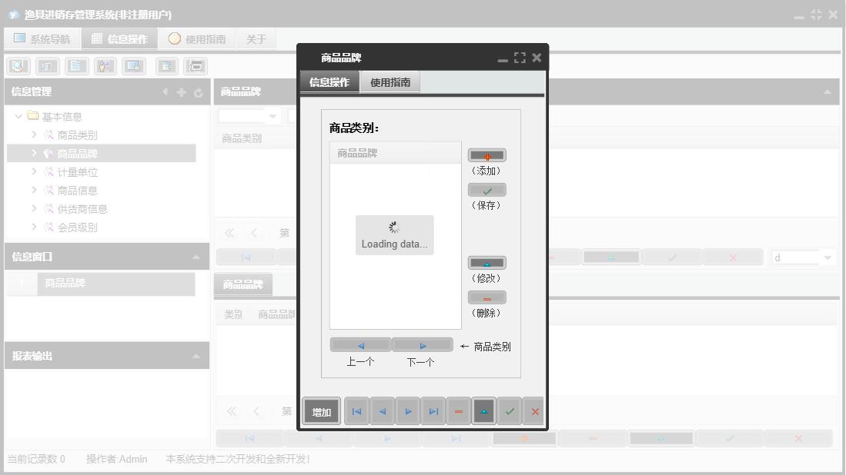Click the 增加 button

(322, 412)
